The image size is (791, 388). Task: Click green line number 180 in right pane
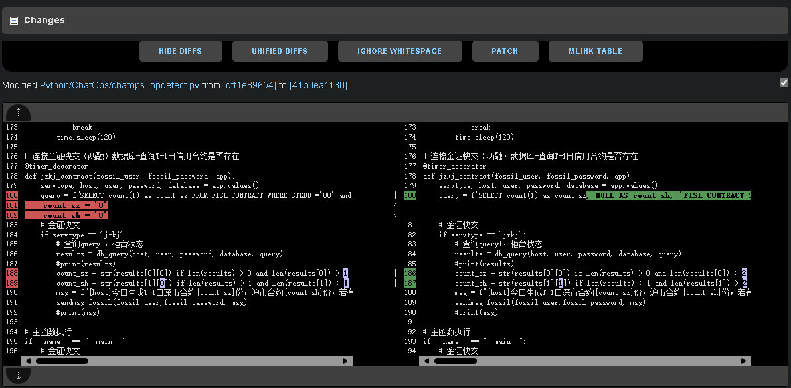410,195
